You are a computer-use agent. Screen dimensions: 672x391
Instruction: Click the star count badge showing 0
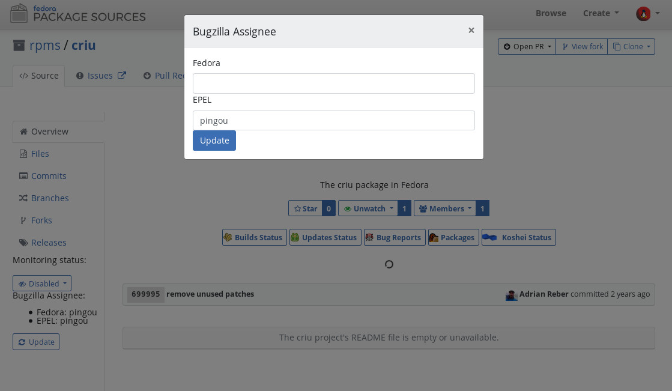[x=328, y=208]
